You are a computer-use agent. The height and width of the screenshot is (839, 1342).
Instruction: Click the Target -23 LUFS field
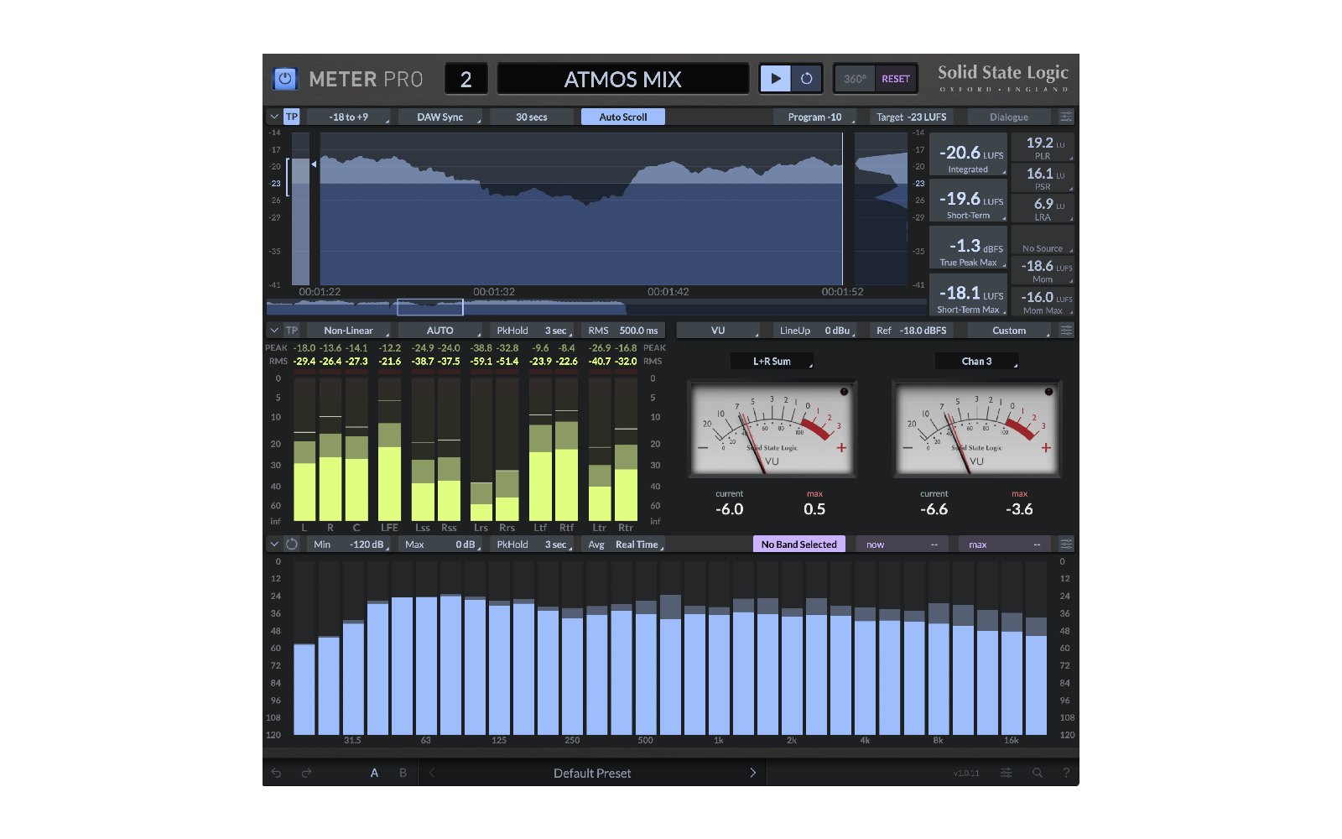911,117
